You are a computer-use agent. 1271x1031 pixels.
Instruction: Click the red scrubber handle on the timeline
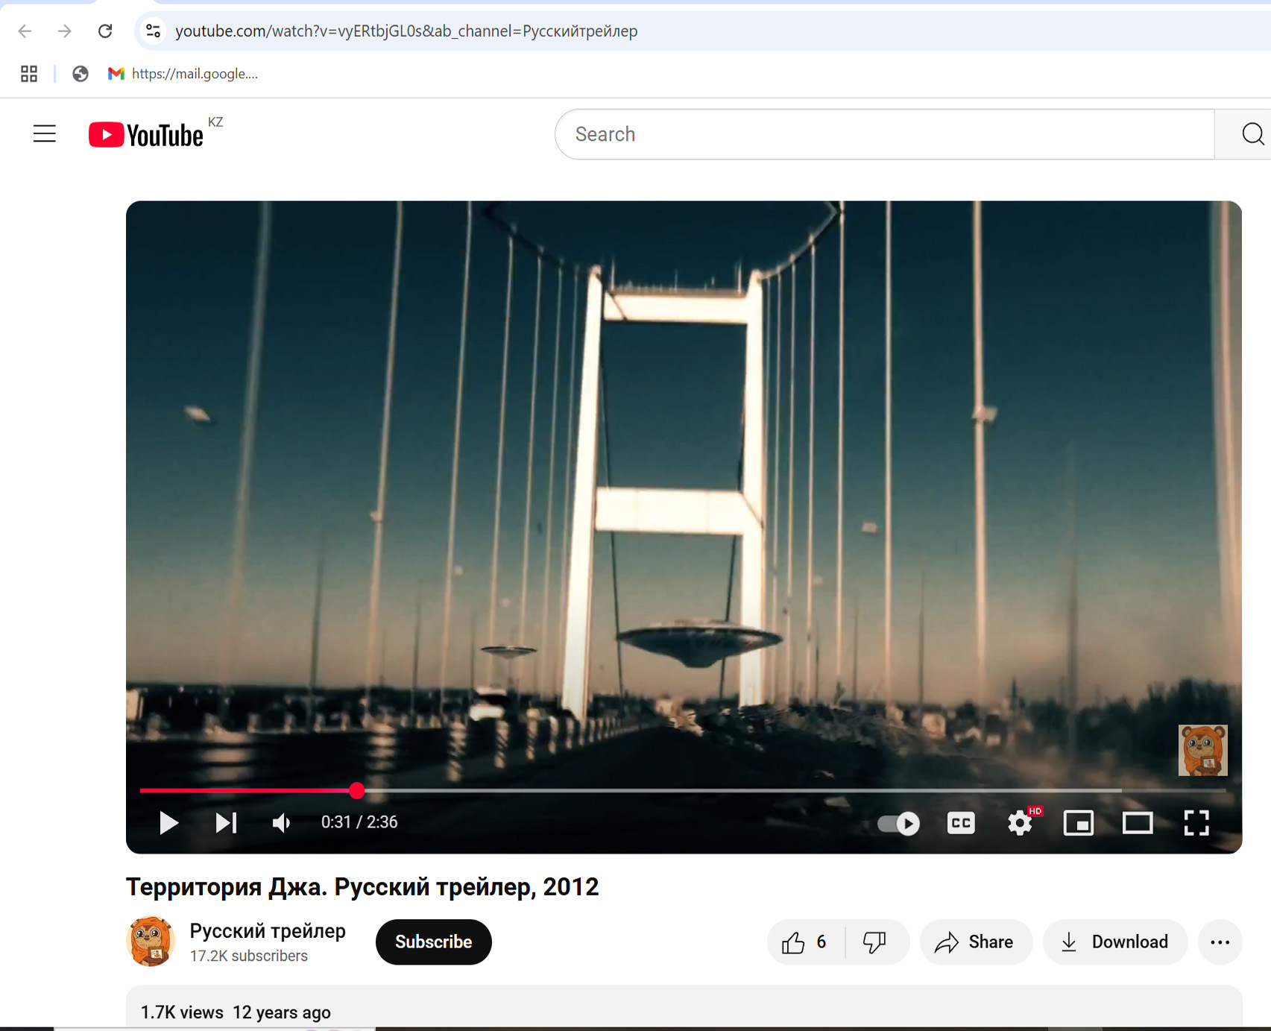(x=357, y=790)
